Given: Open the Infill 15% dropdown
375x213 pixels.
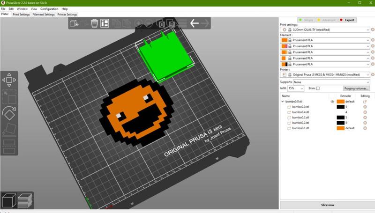Looking at the screenshot, I should coord(296,88).
